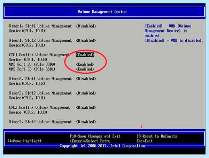This screenshot has height=158, width=209.
Task: Toggle CPU1 Oculink highlighted Enabled value
Action: tap(85, 55)
